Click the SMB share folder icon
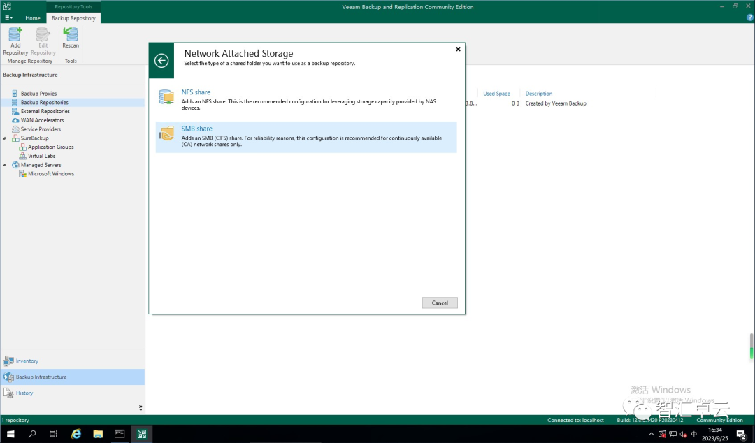This screenshot has height=443, width=755. coord(166,133)
